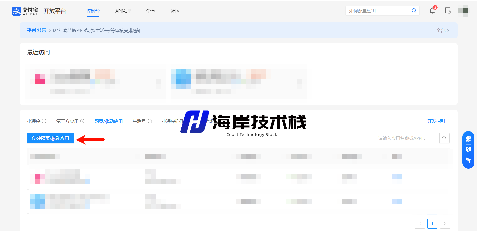
Task: Switch to the 第三方应用 tab
Action: coord(67,121)
